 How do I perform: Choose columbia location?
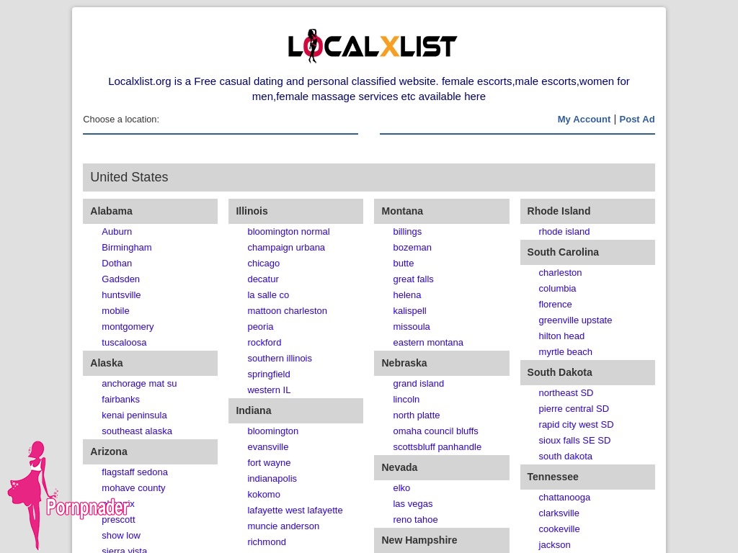tap(557, 289)
